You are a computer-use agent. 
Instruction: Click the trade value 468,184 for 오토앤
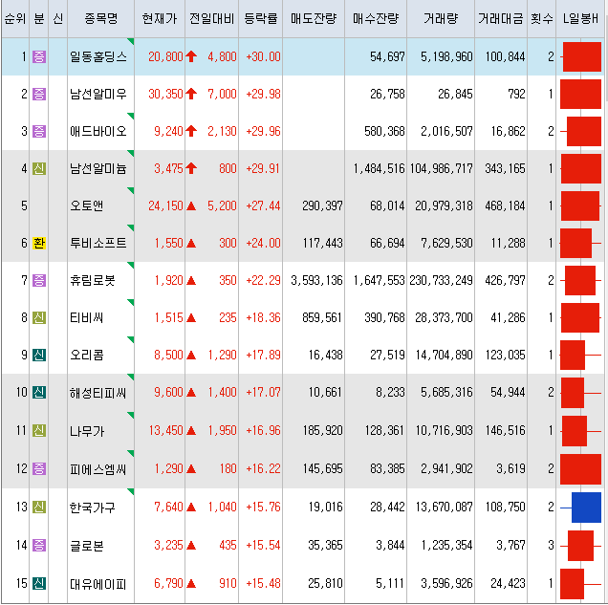pyautogui.click(x=505, y=205)
